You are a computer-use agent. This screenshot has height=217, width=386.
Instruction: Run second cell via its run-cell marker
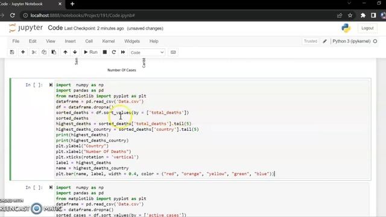[x=51, y=187]
